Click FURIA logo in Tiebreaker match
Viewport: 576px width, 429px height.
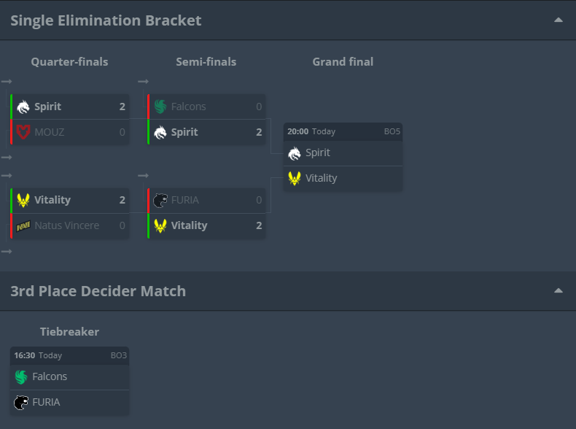(x=21, y=402)
